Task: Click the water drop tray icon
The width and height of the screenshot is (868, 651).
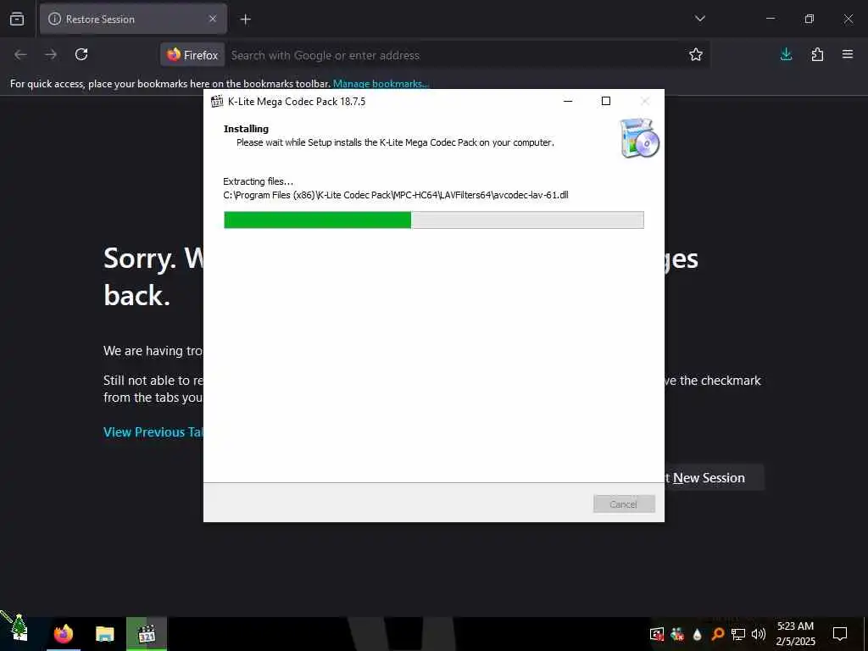Action: click(697, 634)
